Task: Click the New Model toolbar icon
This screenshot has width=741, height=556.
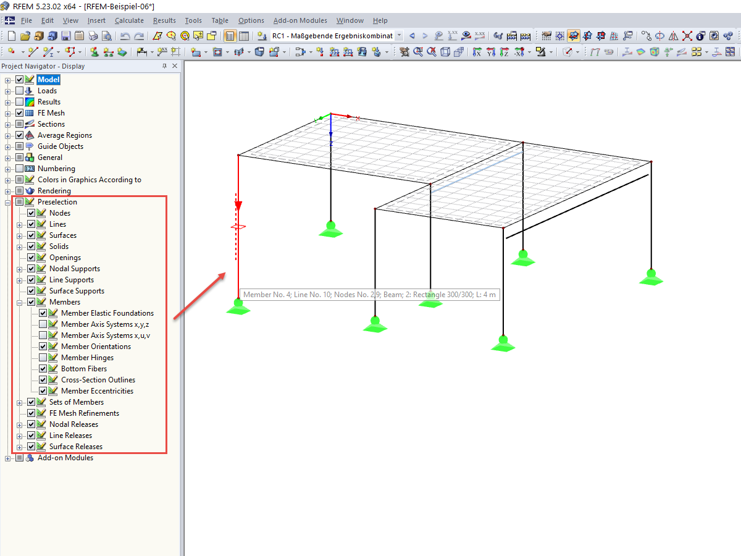Action: [12, 36]
